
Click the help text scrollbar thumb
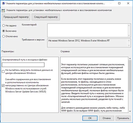click(130, 76)
